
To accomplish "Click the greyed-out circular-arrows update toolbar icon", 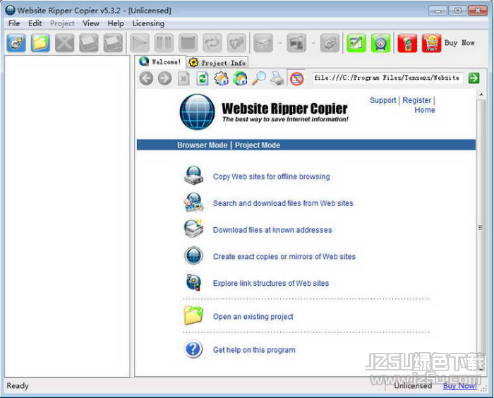I will click(x=212, y=43).
